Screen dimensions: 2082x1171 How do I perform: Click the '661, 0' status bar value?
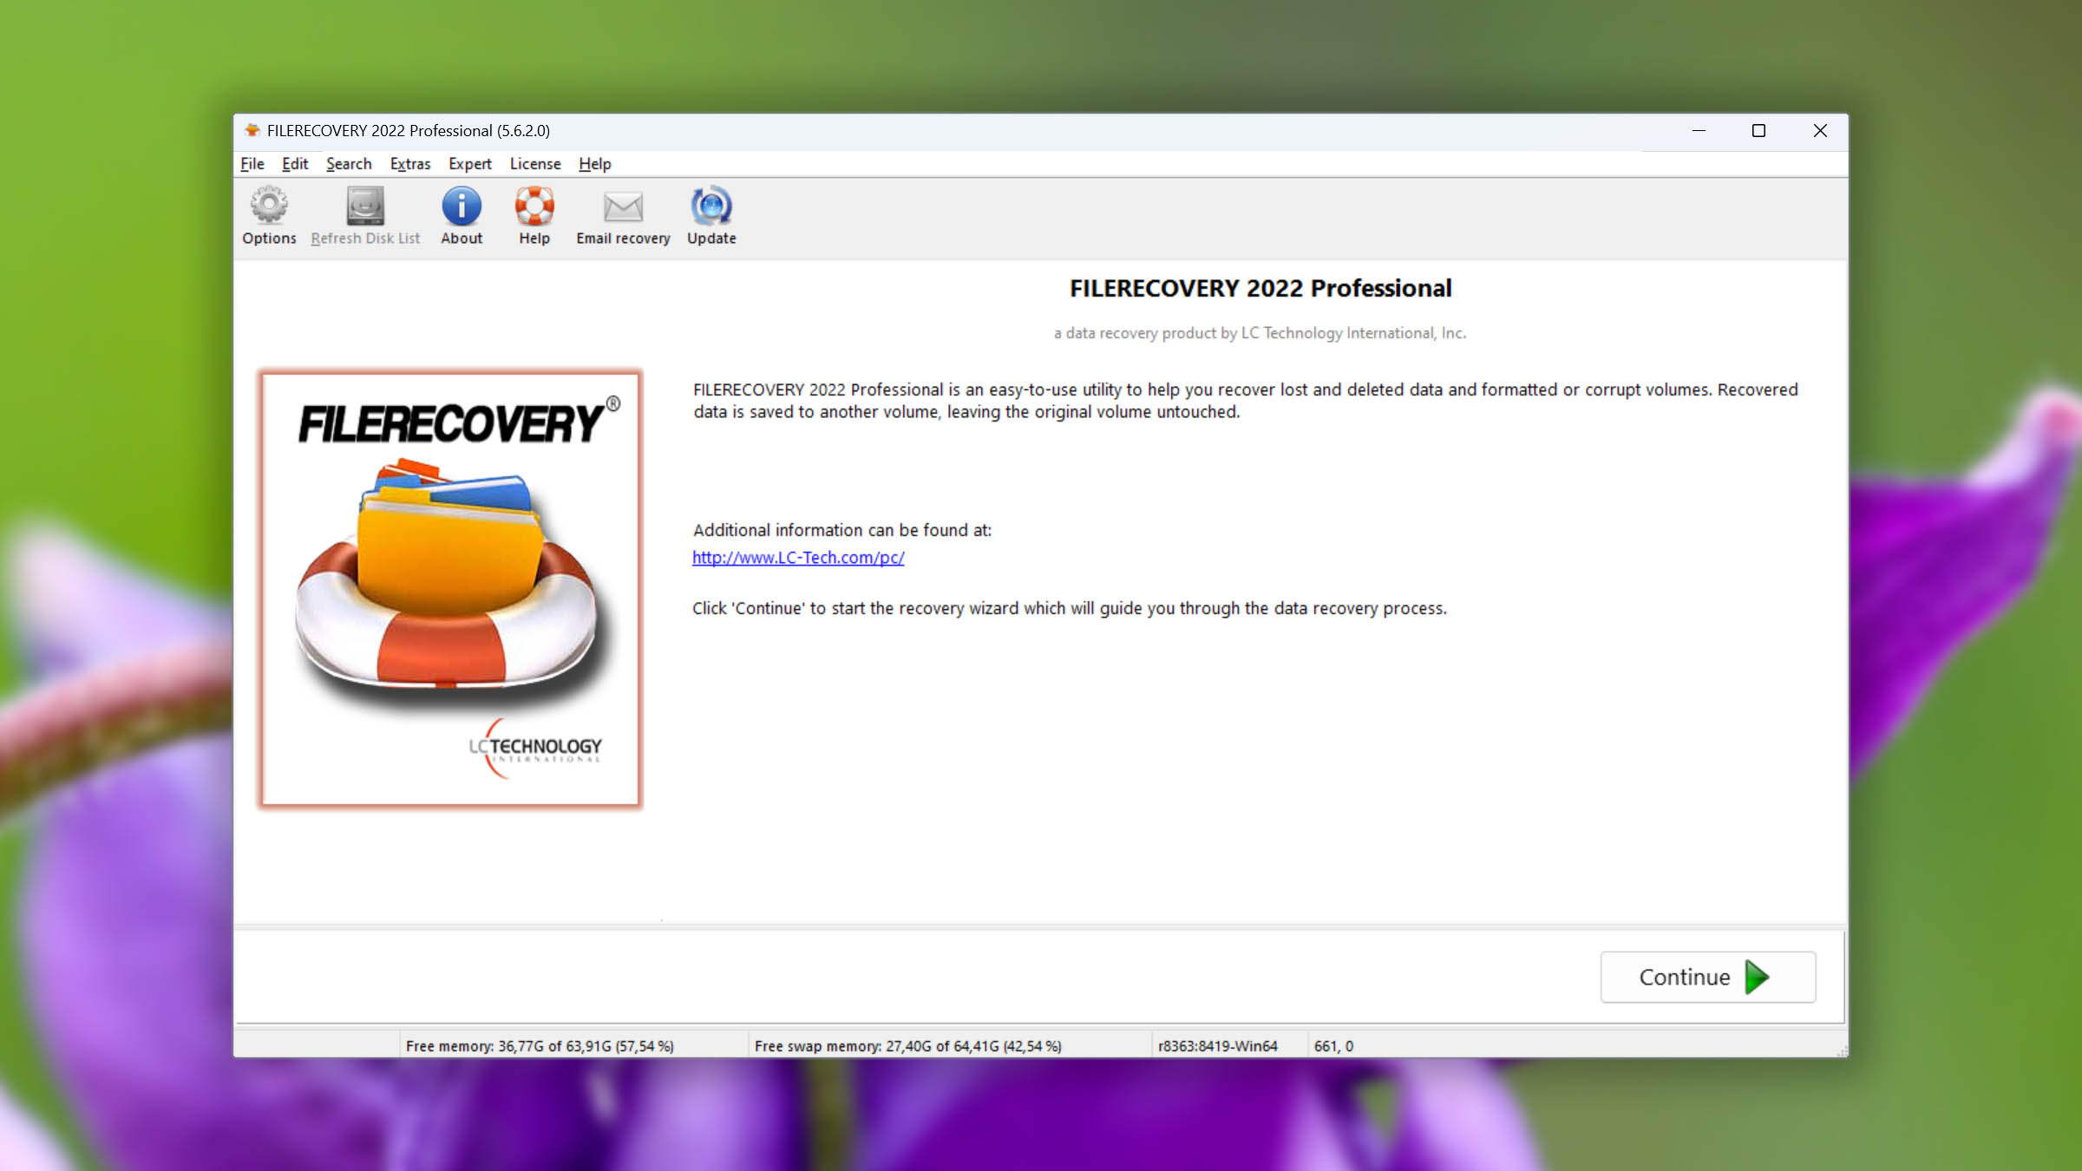point(1333,1046)
